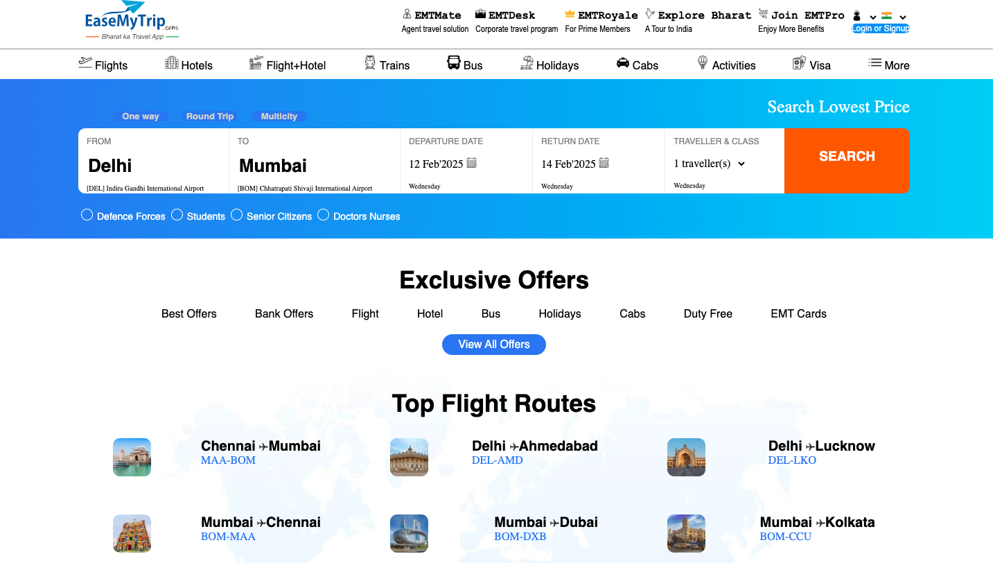Click the More hamburger menu icon
This screenshot has height=563, width=993.
[x=875, y=63]
